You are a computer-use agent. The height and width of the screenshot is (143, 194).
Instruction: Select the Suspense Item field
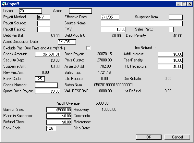(176, 17)
